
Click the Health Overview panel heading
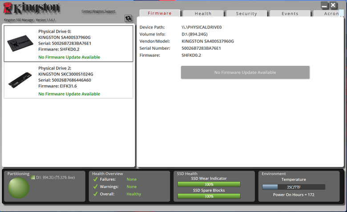click(108, 173)
